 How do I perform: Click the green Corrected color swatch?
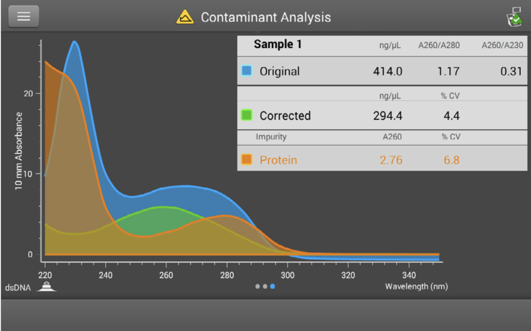(x=247, y=115)
